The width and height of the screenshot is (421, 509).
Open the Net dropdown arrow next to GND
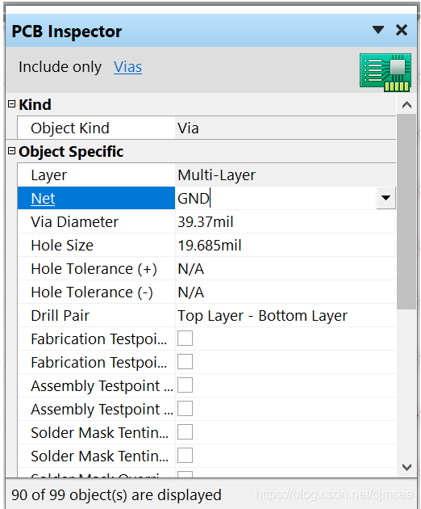pos(386,198)
